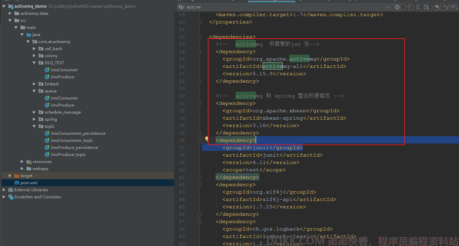This screenshot has width=459, height=246.
Task: Click the orange target folder icon
Action: [x=17, y=176]
